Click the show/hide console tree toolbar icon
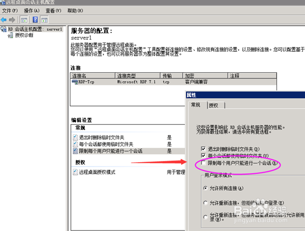The height and width of the screenshot is (231, 305). coord(24,20)
